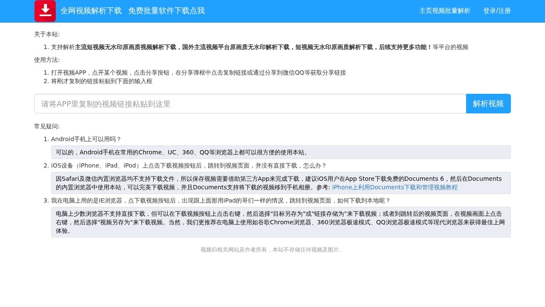Click 主页视频批量解析 in the navbar
Screen dimensions: 545x307
click(x=445, y=11)
